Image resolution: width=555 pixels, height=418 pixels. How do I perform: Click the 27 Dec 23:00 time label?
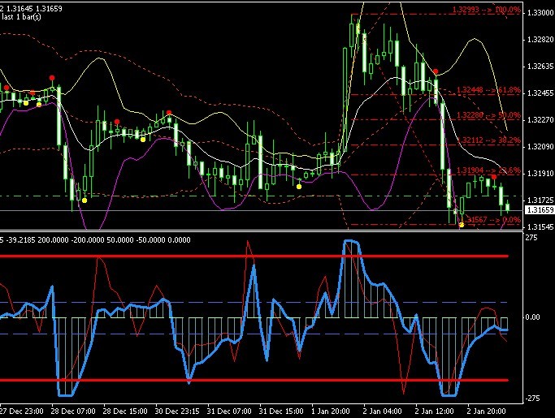[22, 412]
